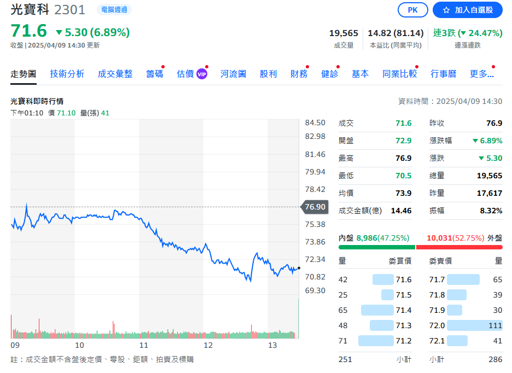Click the 昨收 76.9 value
This screenshot has width=512, height=373.
(x=494, y=124)
